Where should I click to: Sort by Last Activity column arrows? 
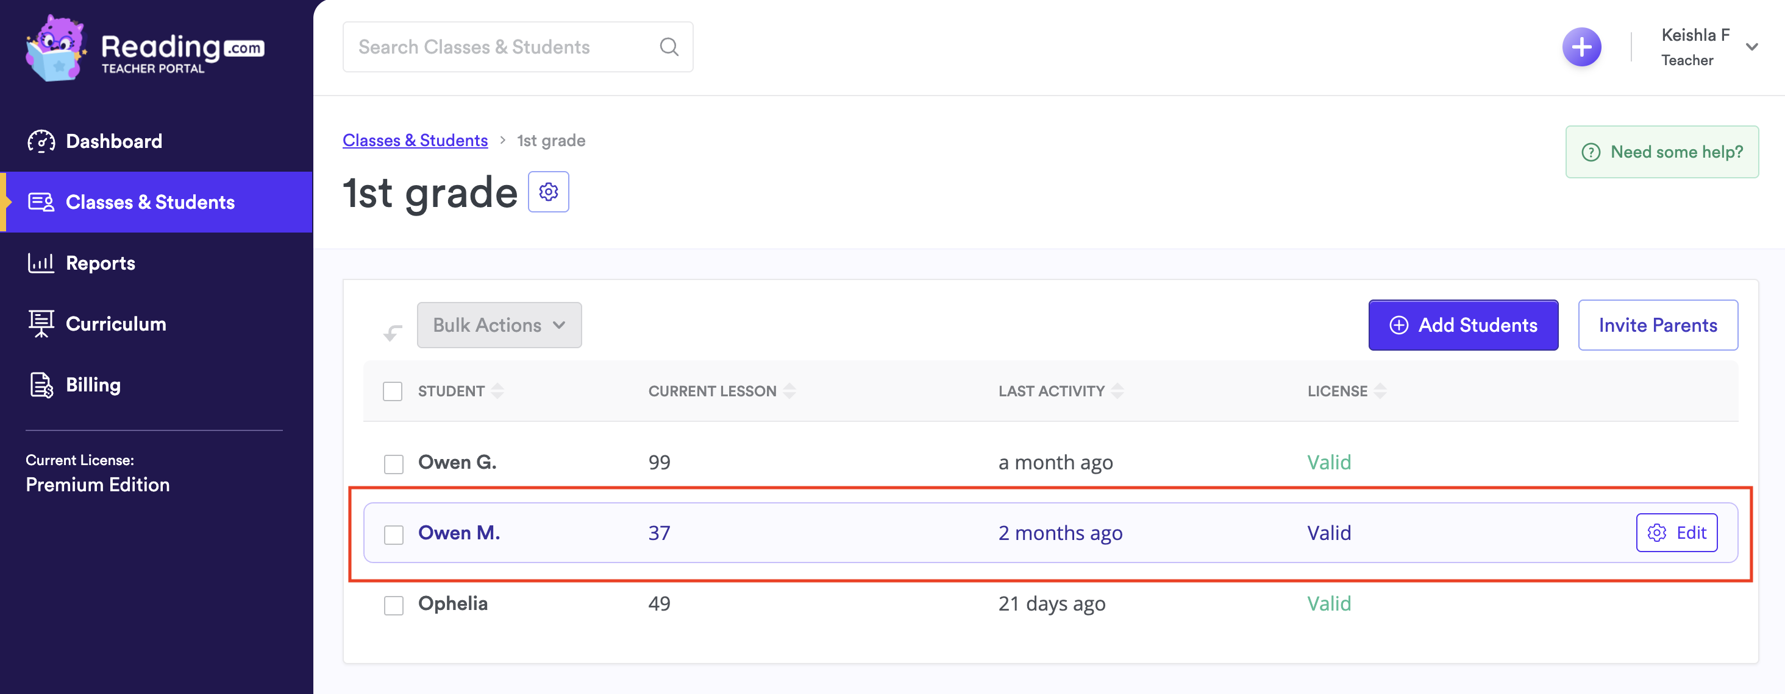[1116, 391]
